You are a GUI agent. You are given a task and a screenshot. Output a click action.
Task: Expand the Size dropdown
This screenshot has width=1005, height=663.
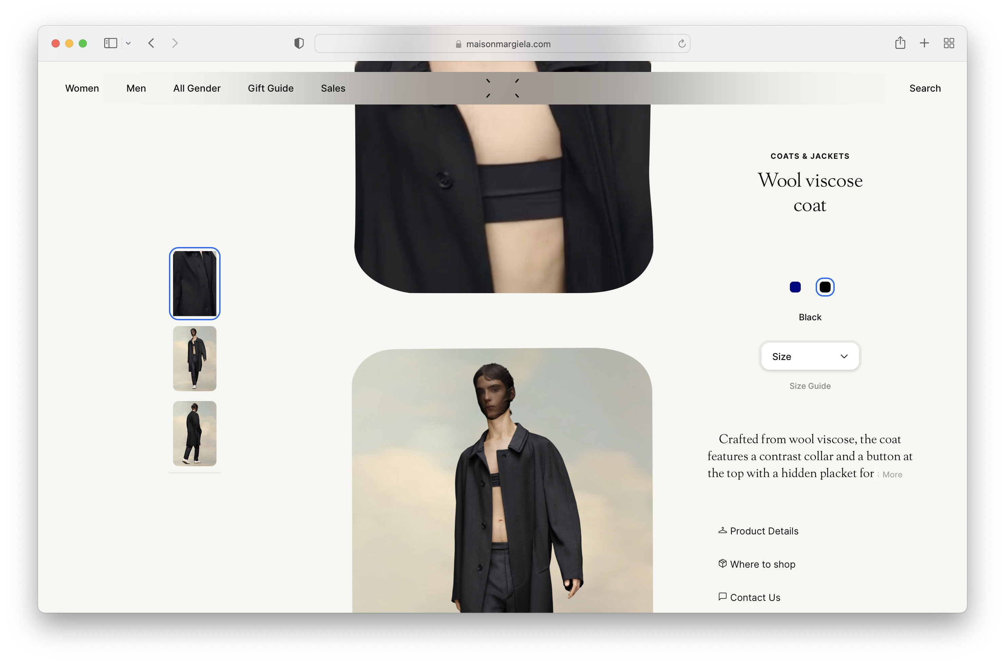tap(810, 356)
